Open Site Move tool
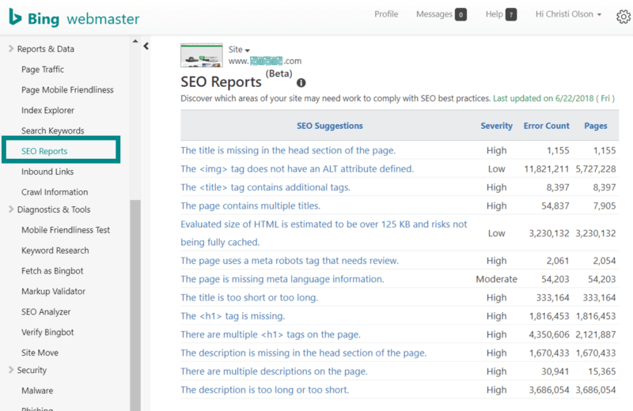 point(40,353)
